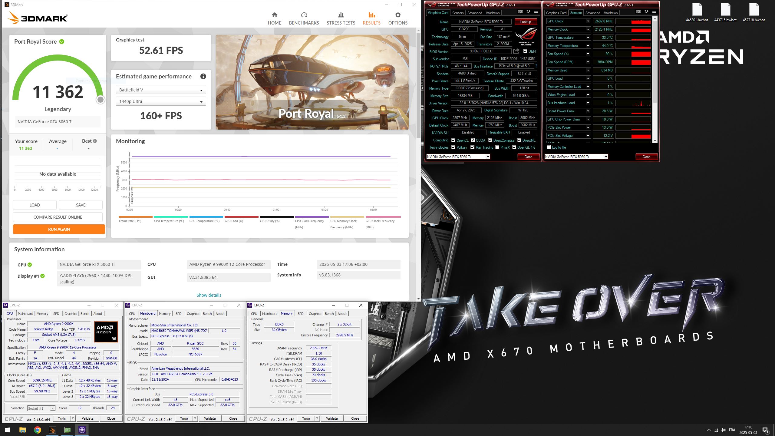
Task: Click the LOAD result button
Action: pyautogui.click(x=35, y=205)
